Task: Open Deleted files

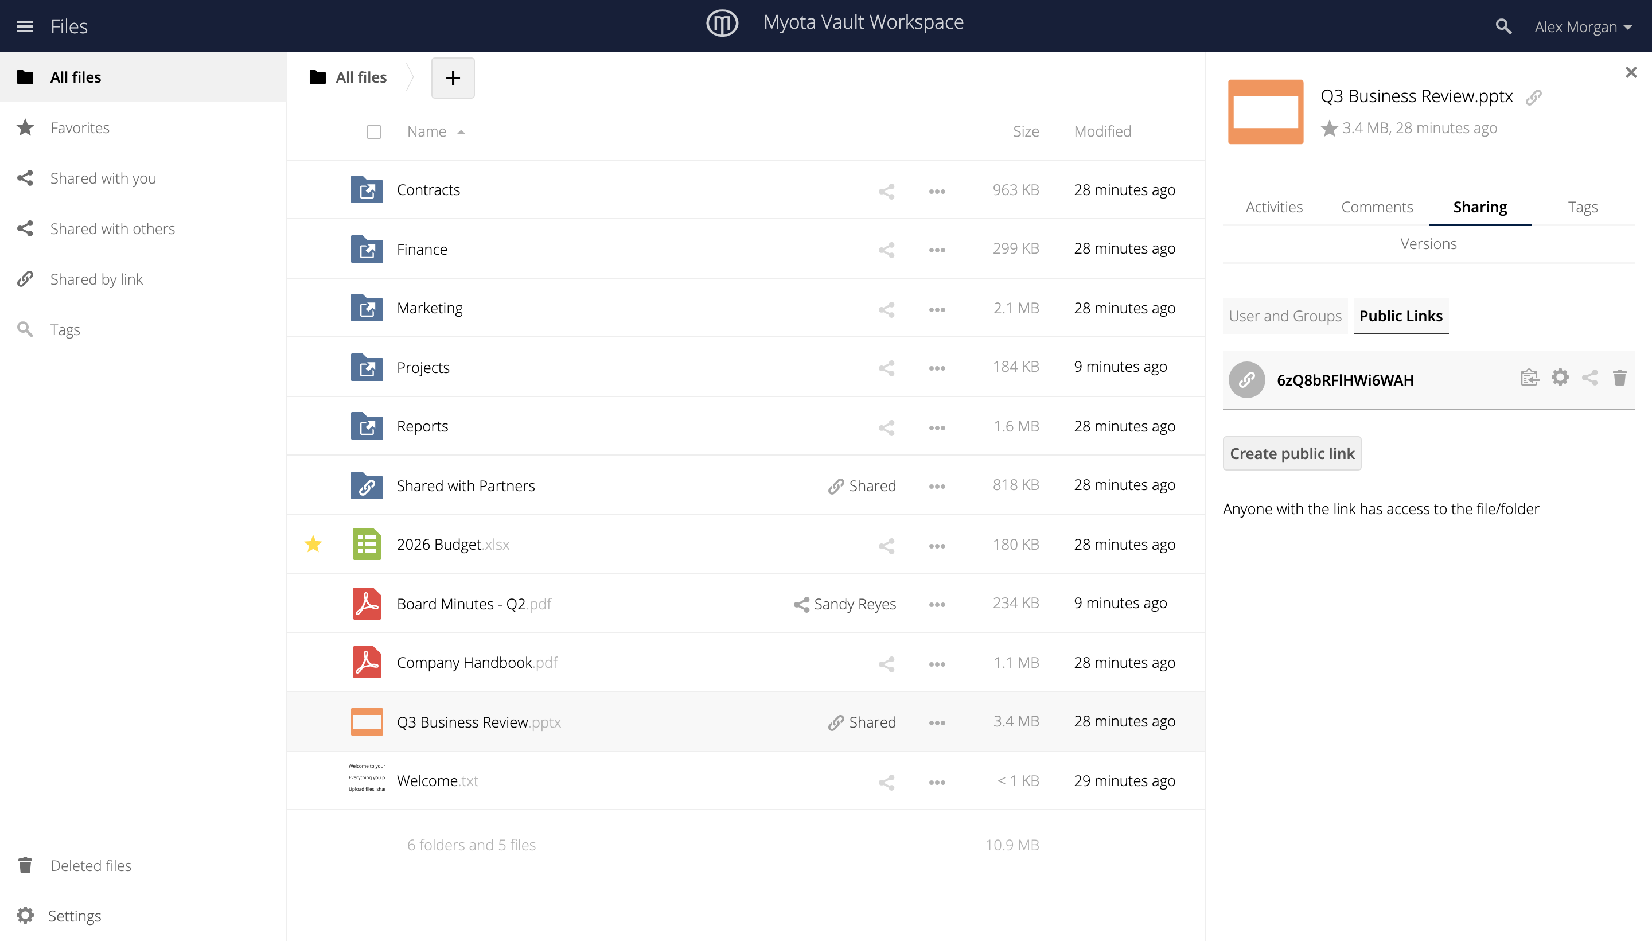Action: 143,865
